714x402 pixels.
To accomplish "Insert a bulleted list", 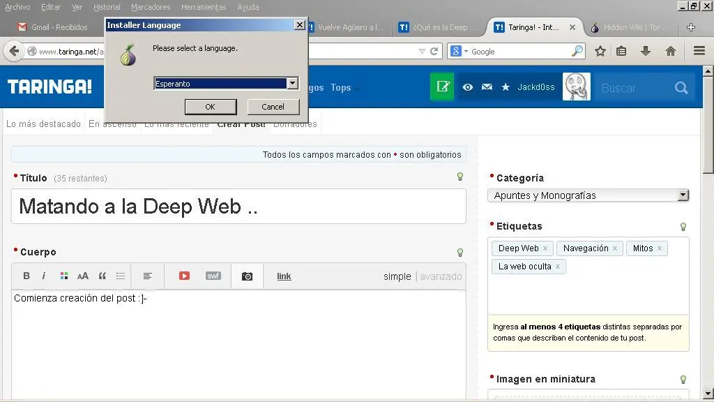I will click(x=120, y=276).
